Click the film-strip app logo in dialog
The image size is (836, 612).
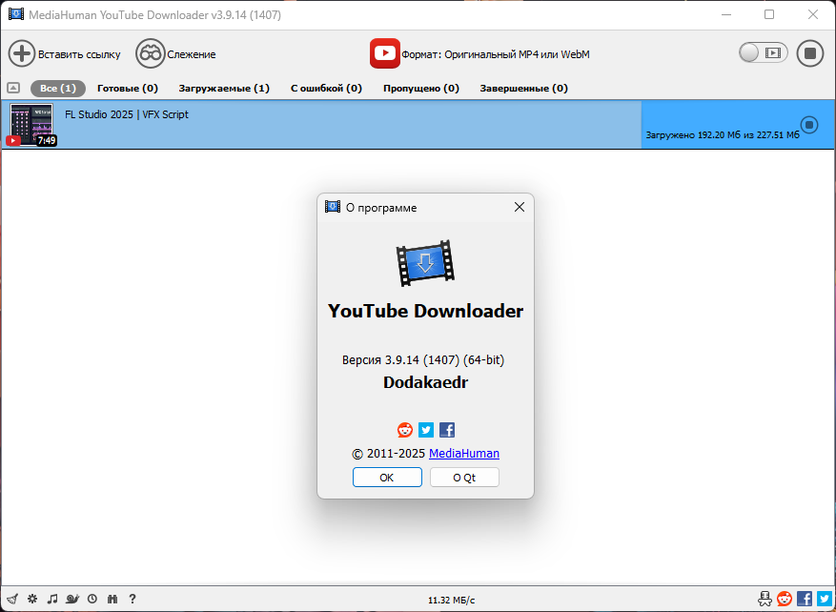(x=425, y=263)
